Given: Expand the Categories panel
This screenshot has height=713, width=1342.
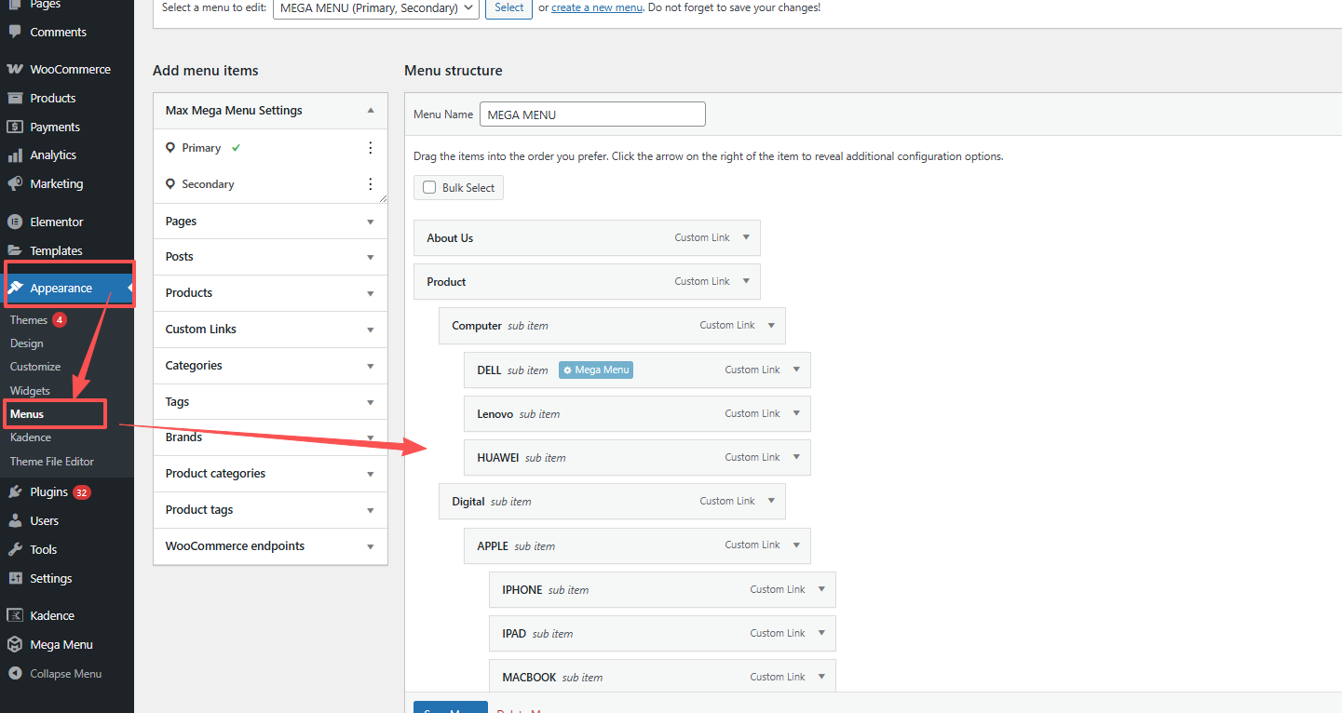Looking at the screenshot, I should pyautogui.click(x=371, y=366).
